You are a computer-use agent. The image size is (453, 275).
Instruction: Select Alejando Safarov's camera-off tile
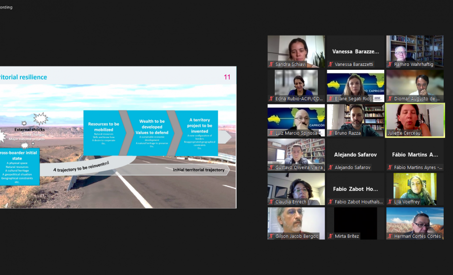[355, 155]
